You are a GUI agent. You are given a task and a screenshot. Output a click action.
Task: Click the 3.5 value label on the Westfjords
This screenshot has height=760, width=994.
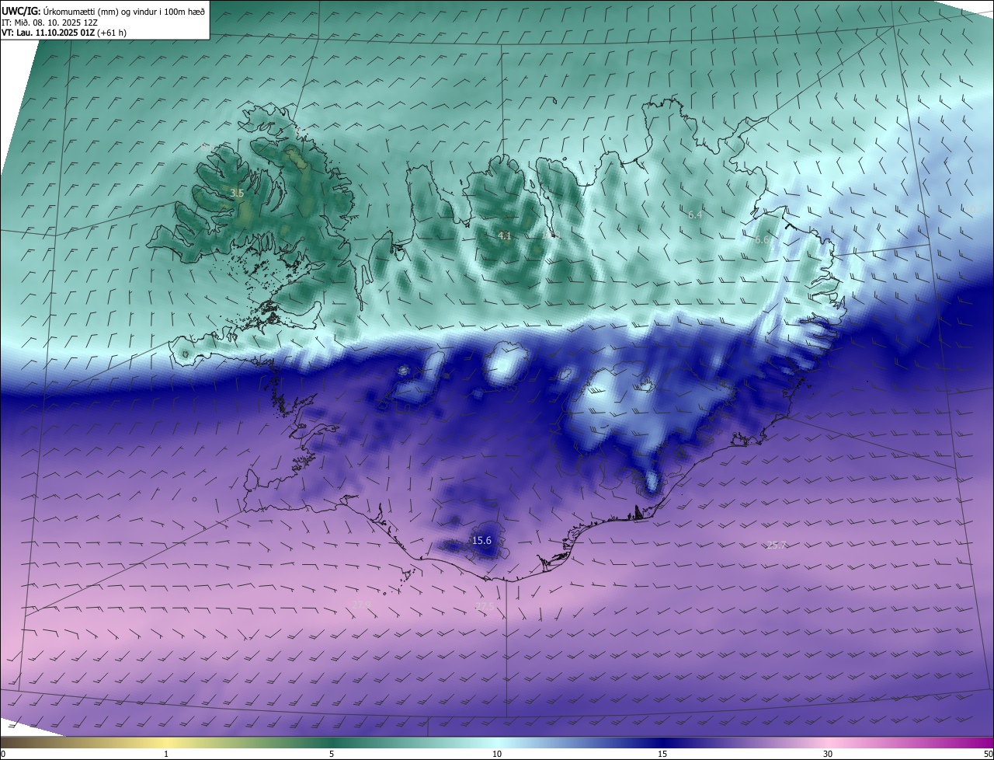click(238, 193)
